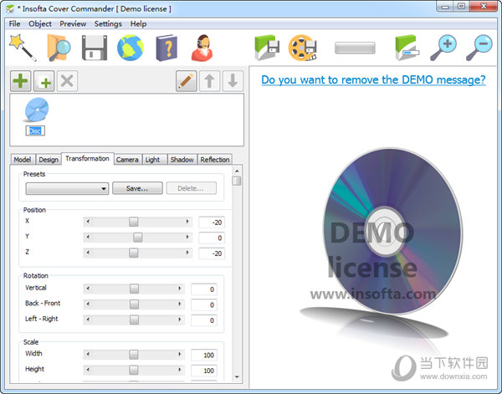Contact support via headset person icon
The width and height of the screenshot is (502, 394).
202,48
